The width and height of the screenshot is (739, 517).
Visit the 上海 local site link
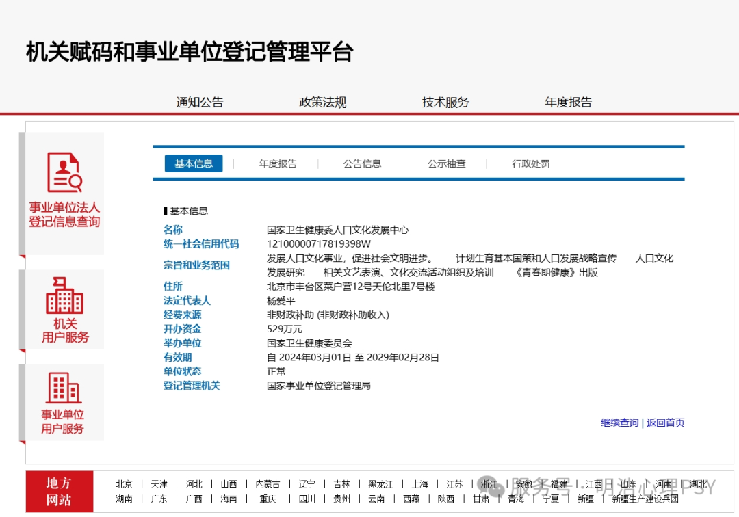point(419,484)
